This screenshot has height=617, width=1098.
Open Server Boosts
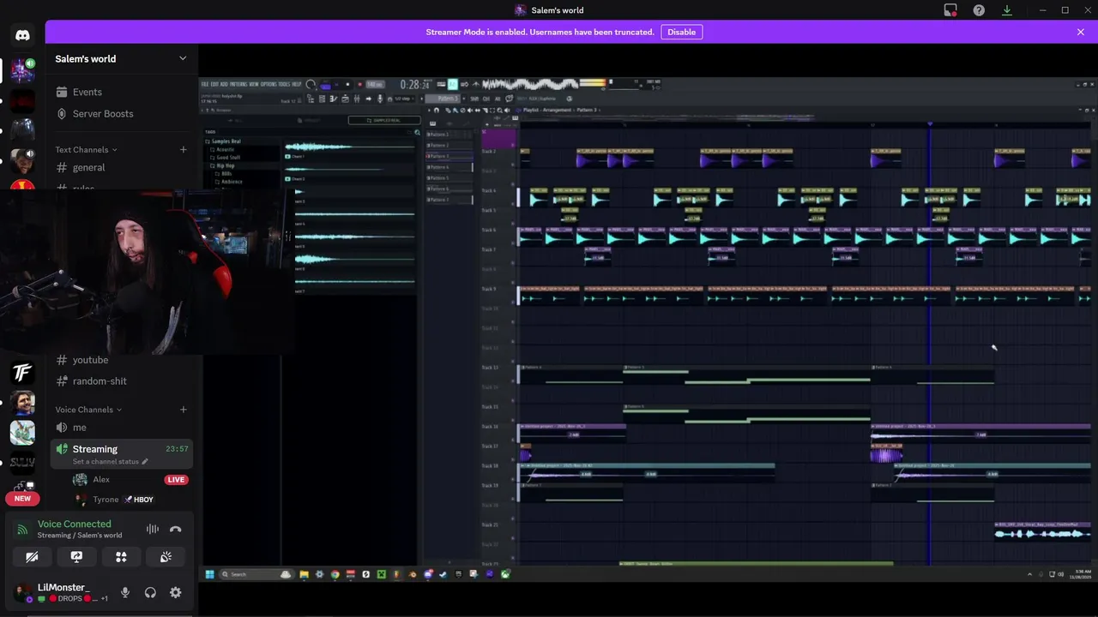(x=121, y=113)
